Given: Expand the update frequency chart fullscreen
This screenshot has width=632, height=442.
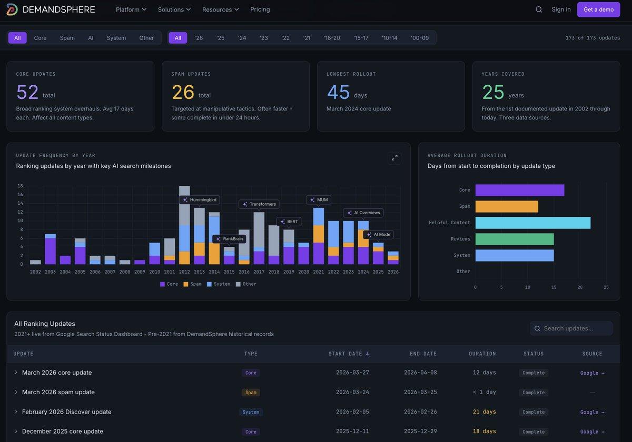Looking at the screenshot, I should 394,158.
